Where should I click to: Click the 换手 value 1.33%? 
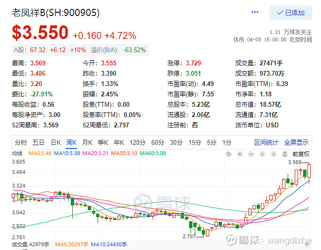tap(109, 84)
